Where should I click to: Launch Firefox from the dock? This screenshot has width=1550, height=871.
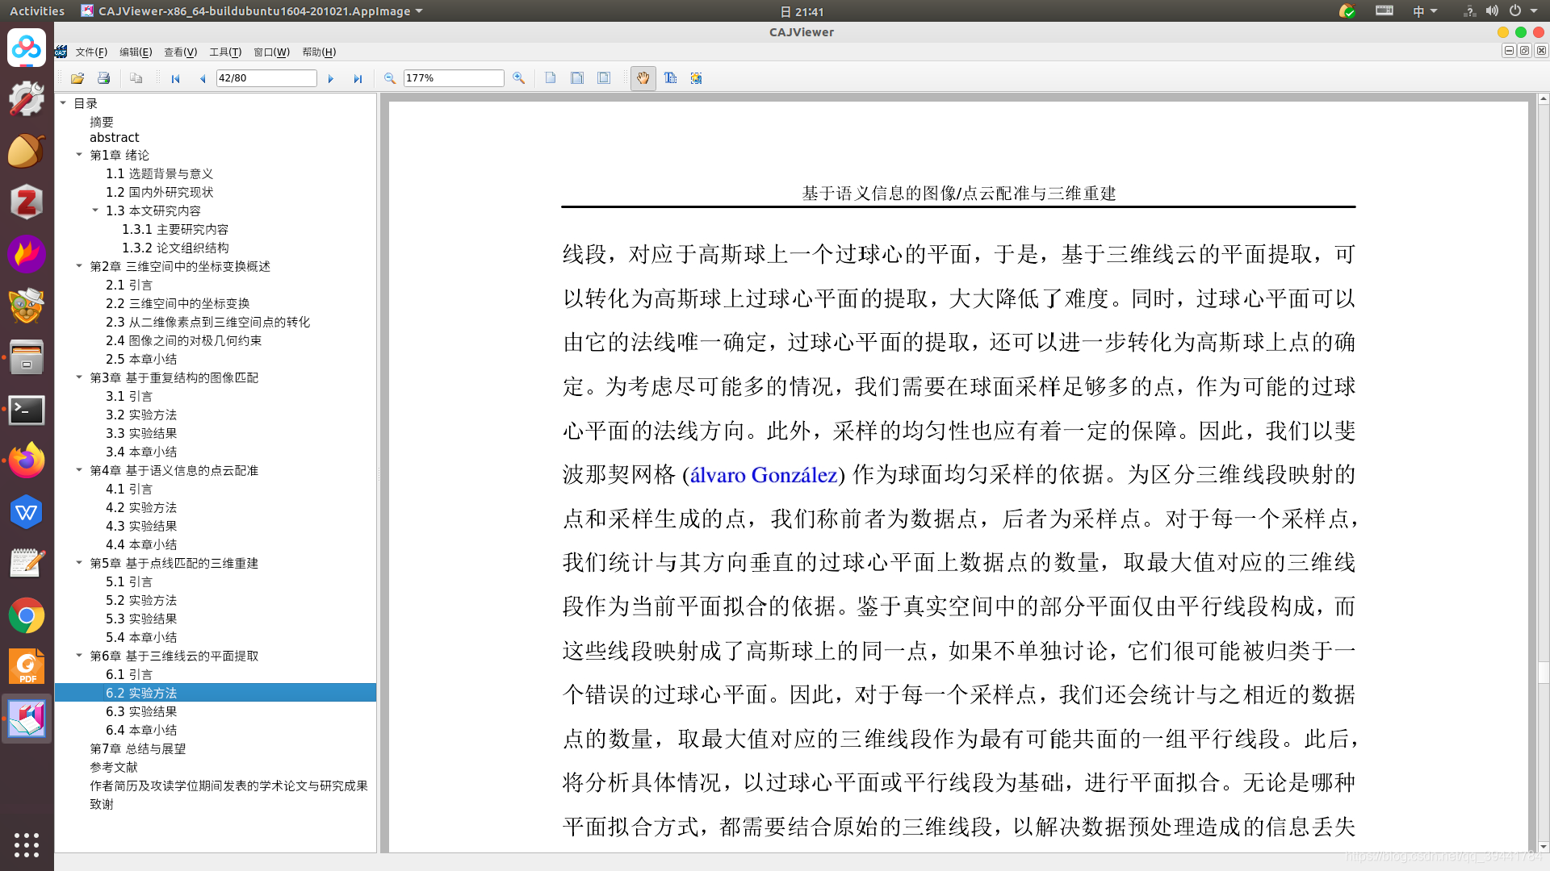[27, 461]
